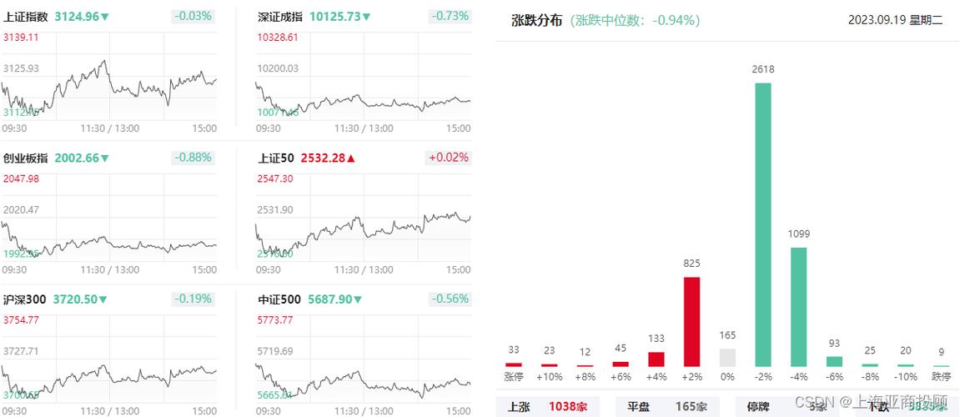Image resolution: width=960 pixels, height=417 pixels.
Task: Click the 深证成指 green down arrow
Action: click(366, 17)
